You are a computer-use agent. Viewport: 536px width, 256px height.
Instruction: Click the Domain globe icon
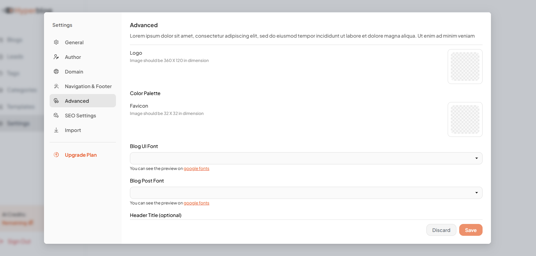(56, 71)
